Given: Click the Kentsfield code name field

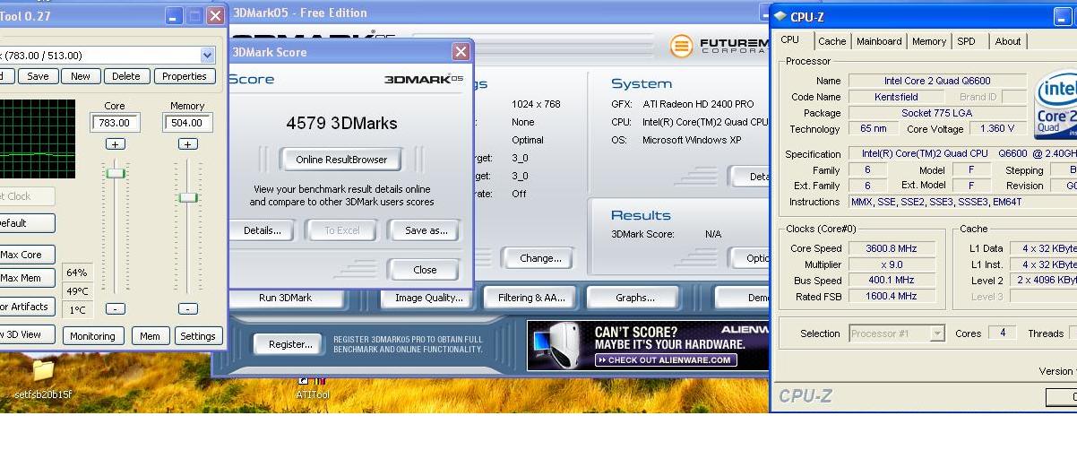Looking at the screenshot, I should (x=895, y=97).
